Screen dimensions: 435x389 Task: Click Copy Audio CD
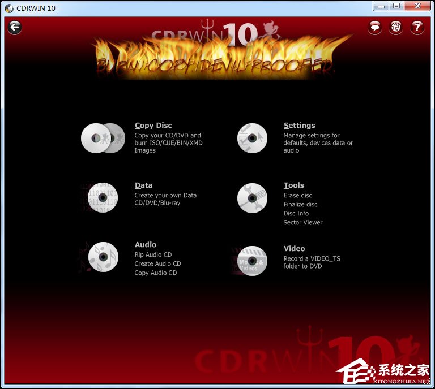point(155,273)
